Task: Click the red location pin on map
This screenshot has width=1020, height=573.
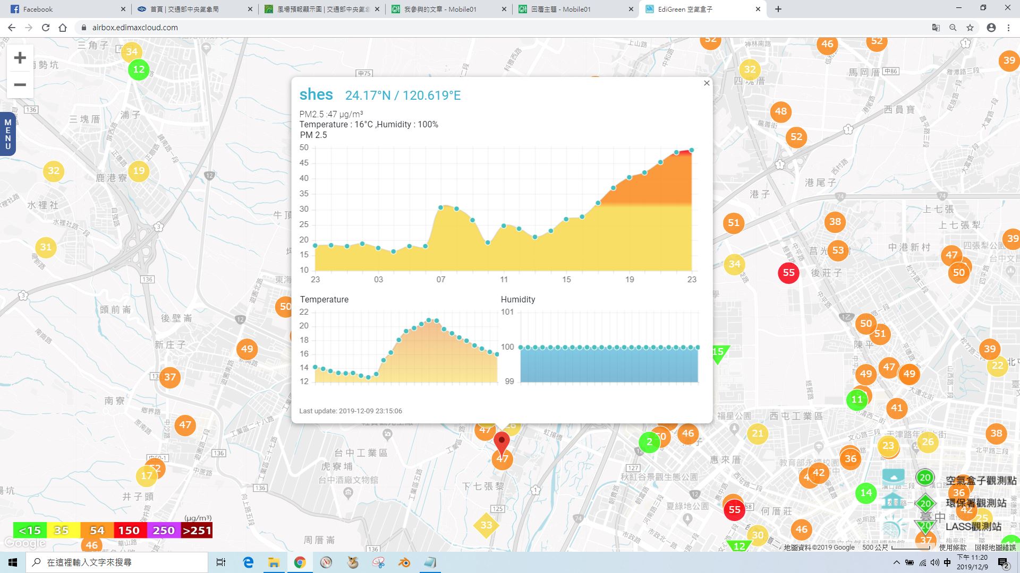Action: coord(501,442)
